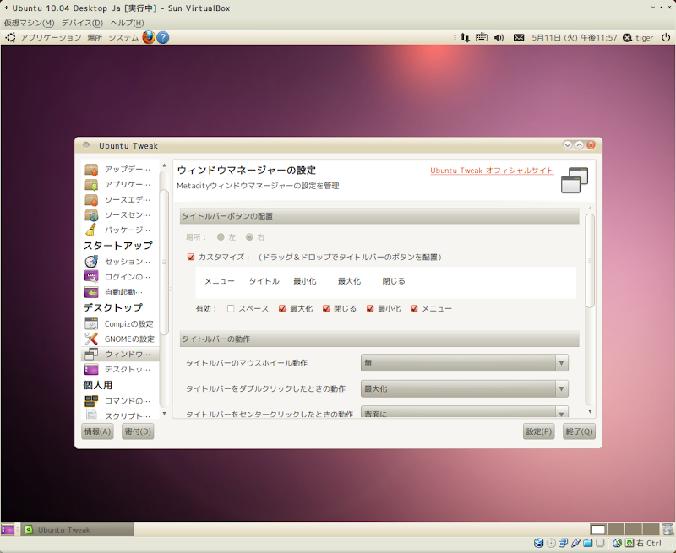The height and width of the screenshot is (553, 676).
Task: Click the show desktop icon in bottom panel
Action: [x=8, y=529]
